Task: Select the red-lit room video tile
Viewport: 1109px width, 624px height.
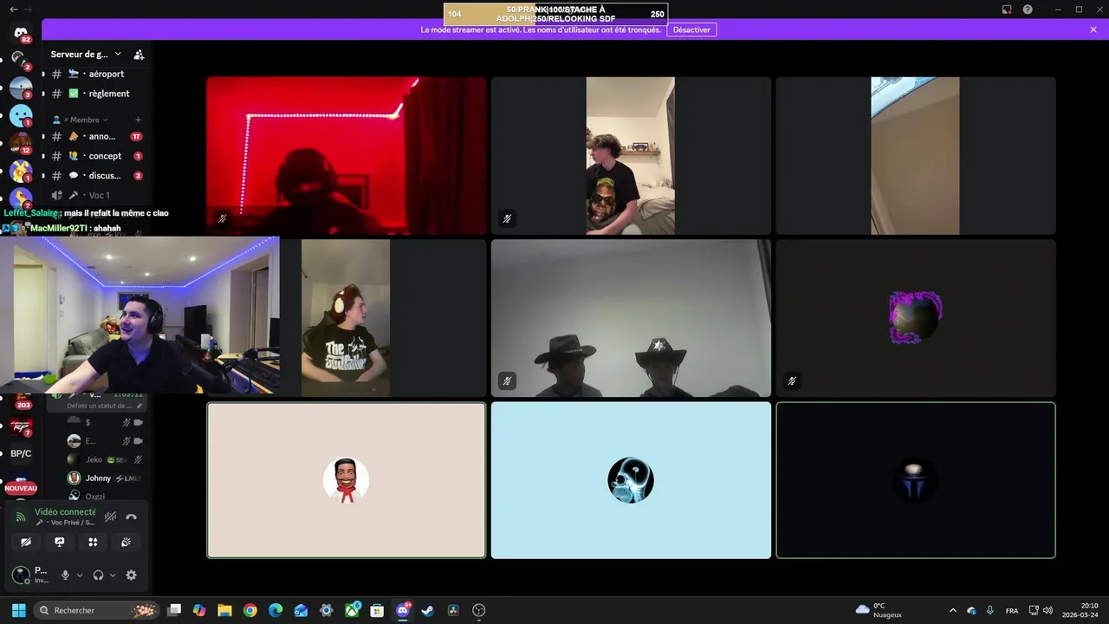Action: [x=347, y=156]
